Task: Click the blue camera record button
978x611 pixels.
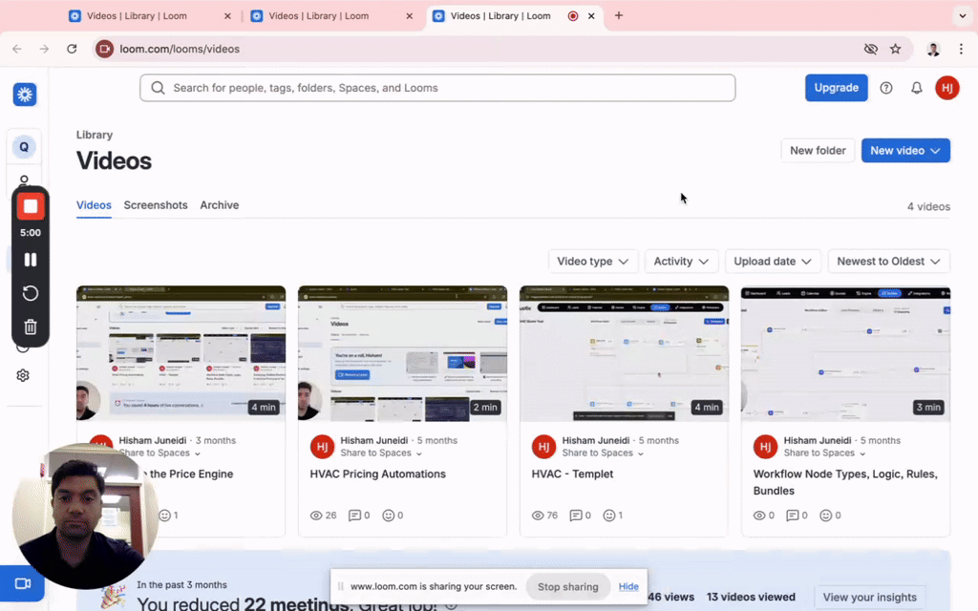Action: pyautogui.click(x=23, y=583)
